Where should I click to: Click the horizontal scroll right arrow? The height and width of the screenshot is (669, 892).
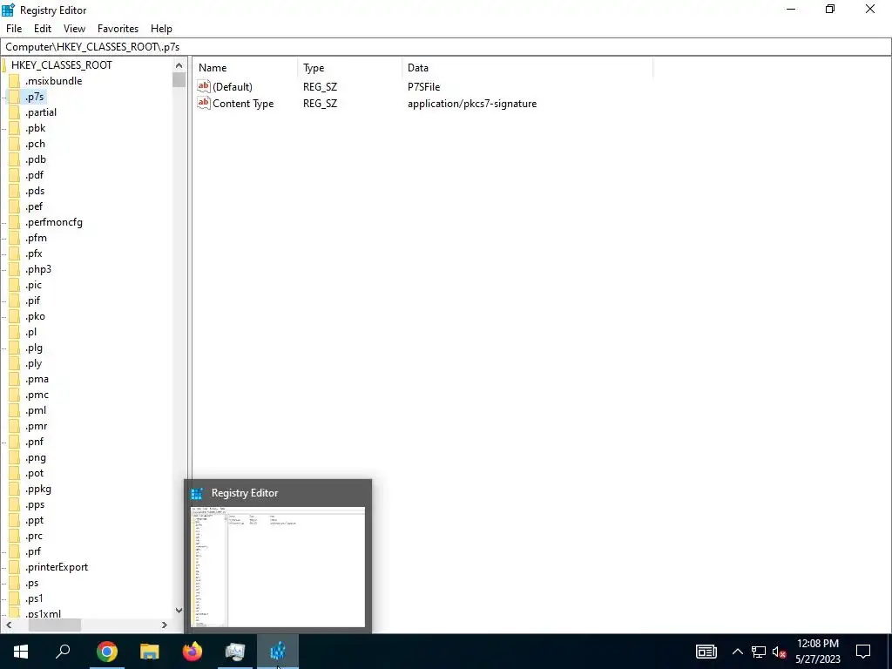(x=164, y=625)
